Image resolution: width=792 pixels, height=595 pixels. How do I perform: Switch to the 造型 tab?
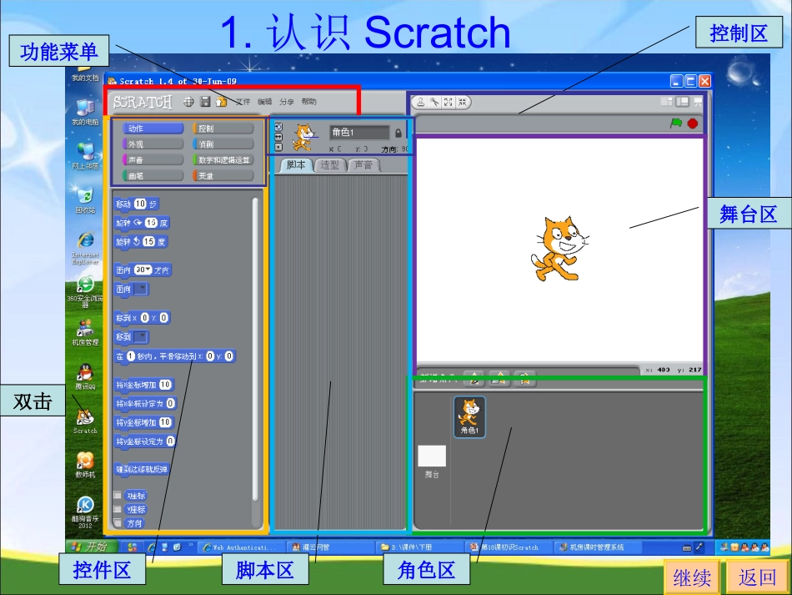click(x=329, y=165)
